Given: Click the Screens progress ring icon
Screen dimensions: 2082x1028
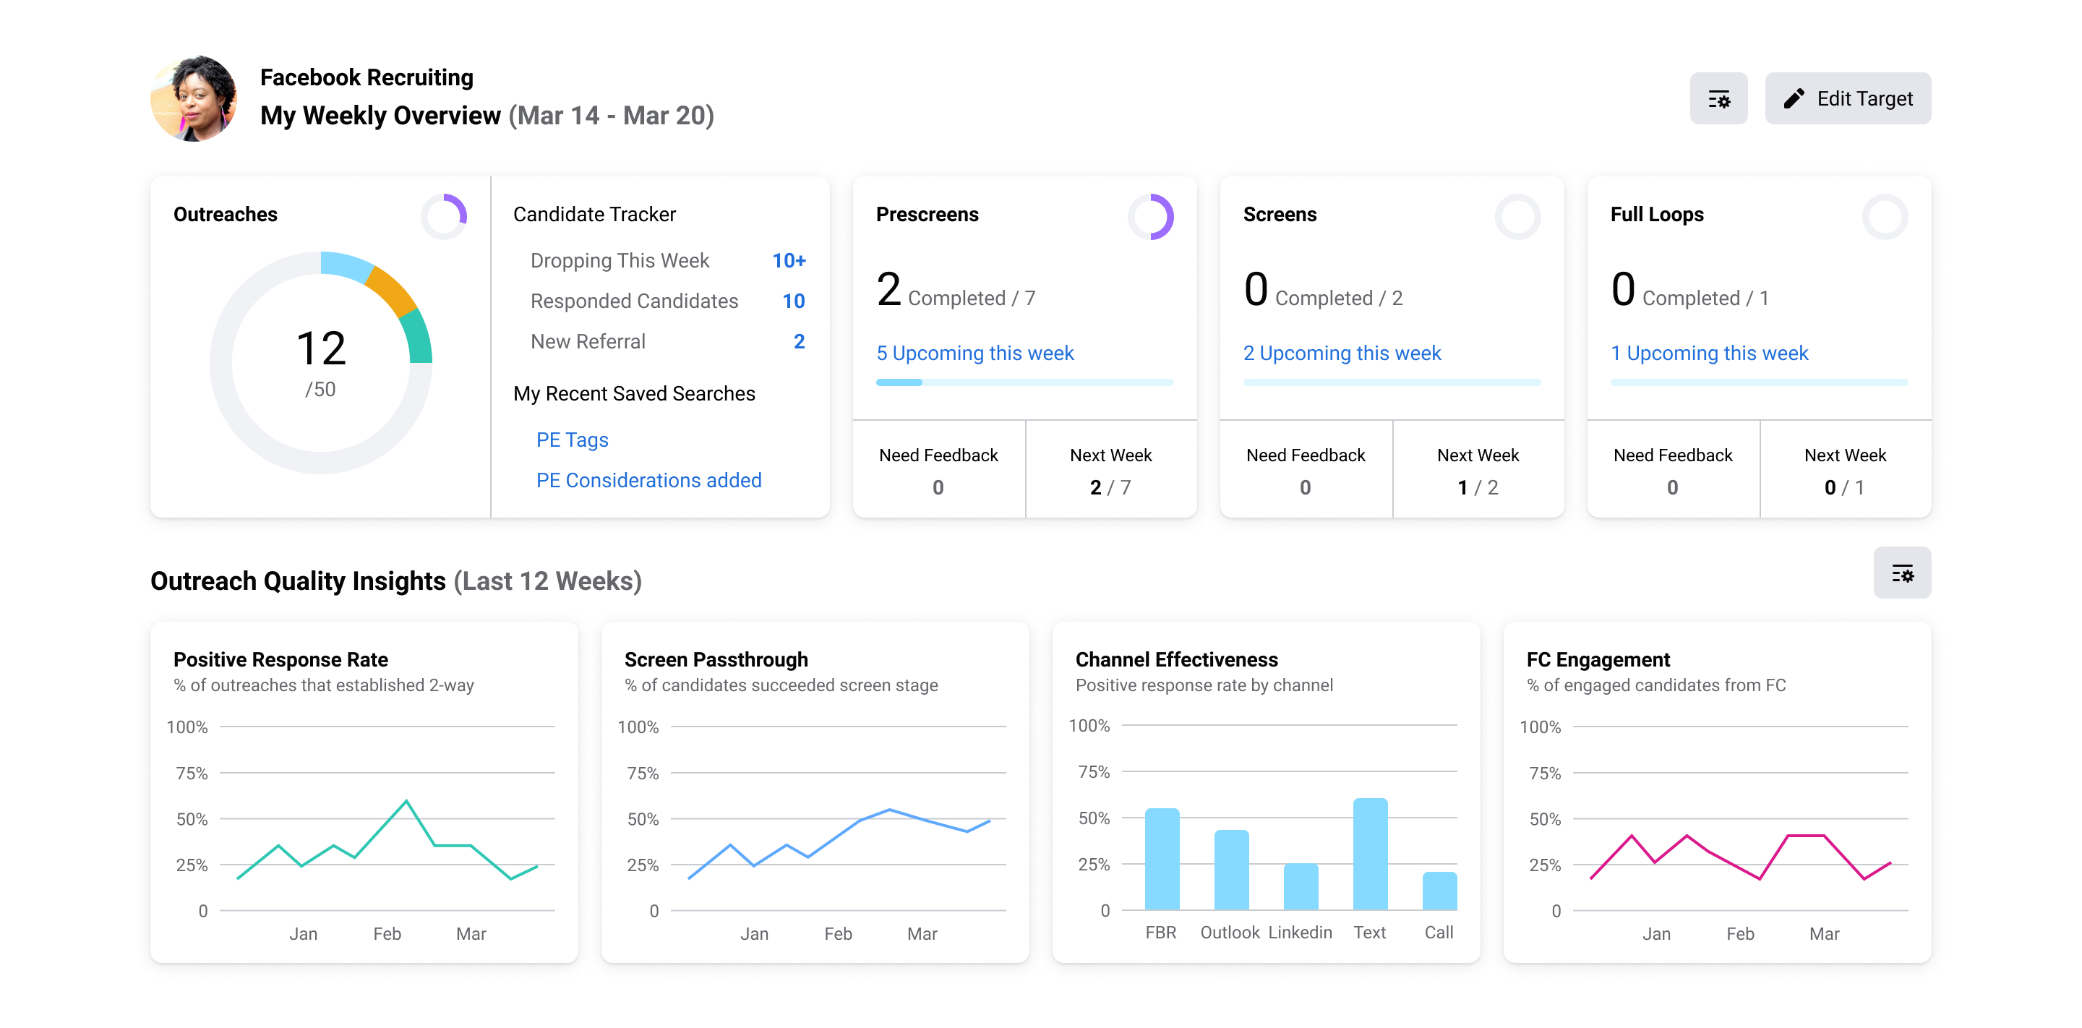Looking at the screenshot, I should coord(1517,215).
